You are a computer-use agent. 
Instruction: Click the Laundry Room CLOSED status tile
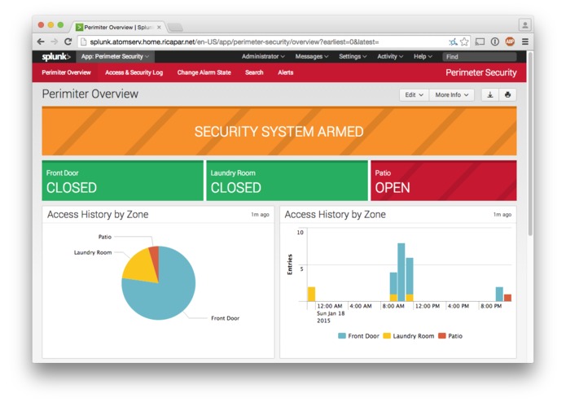(x=287, y=181)
